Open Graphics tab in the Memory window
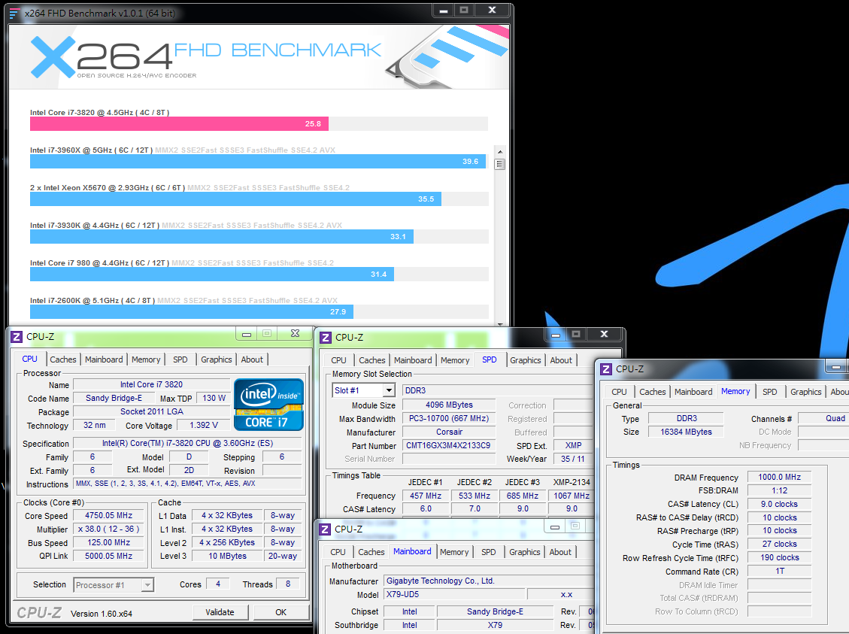The width and height of the screenshot is (849, 634). [805, 391]
